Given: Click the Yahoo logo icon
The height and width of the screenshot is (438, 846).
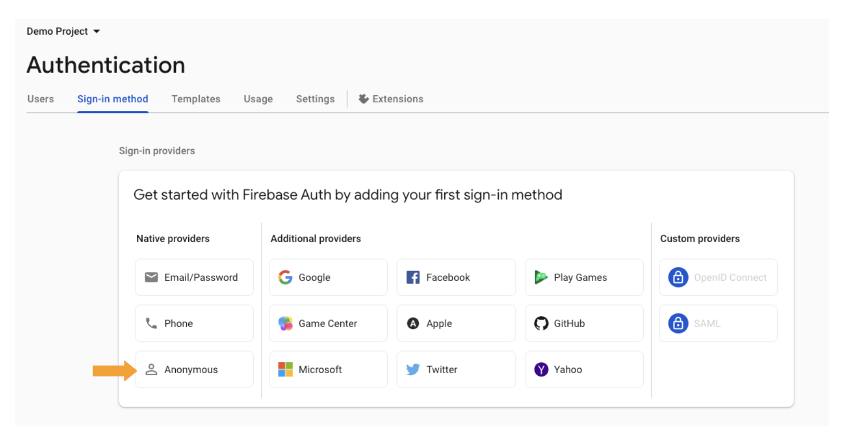Looking at the screenshot, I should (x=541, y=369).
